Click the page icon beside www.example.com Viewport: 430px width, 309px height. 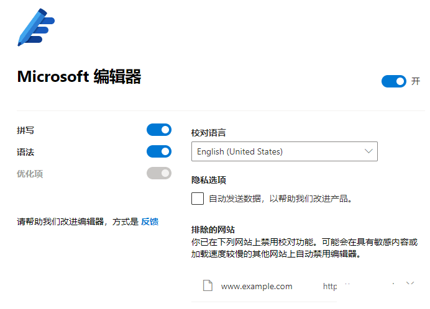tap(208, 285)
